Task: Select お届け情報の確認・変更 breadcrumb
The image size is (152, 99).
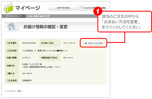Action: coord(39,16)
